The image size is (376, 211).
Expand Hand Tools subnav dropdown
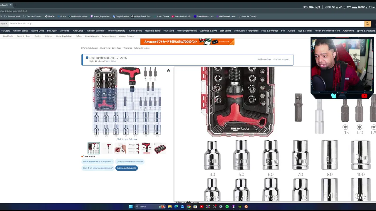pos(9,36)
